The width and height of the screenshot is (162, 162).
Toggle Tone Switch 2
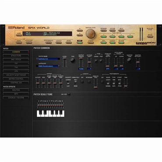(113, 36)
